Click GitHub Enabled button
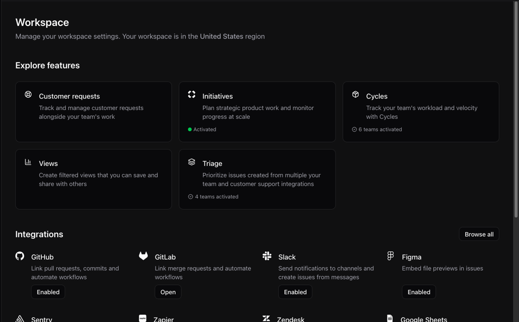The height and width of the screenshot is (322, 519). click(48, 292)
